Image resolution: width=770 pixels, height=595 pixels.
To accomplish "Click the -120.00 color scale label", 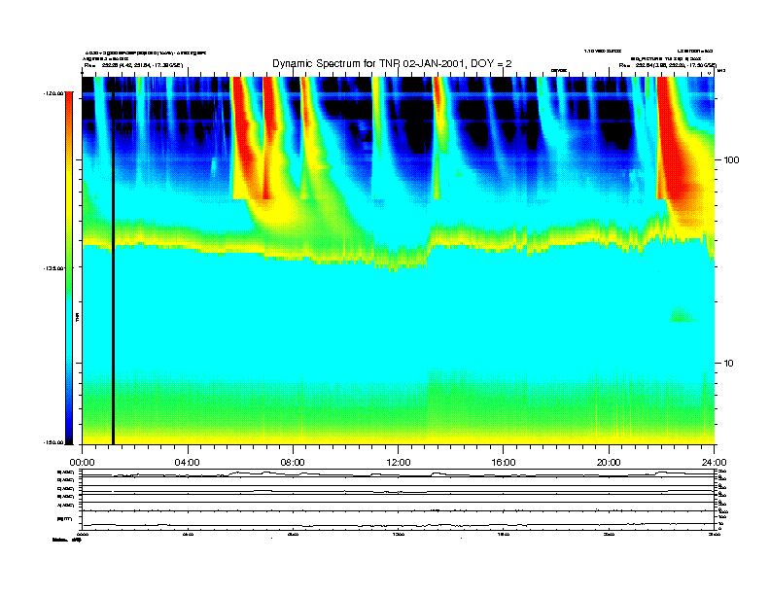I will [54, 92].
